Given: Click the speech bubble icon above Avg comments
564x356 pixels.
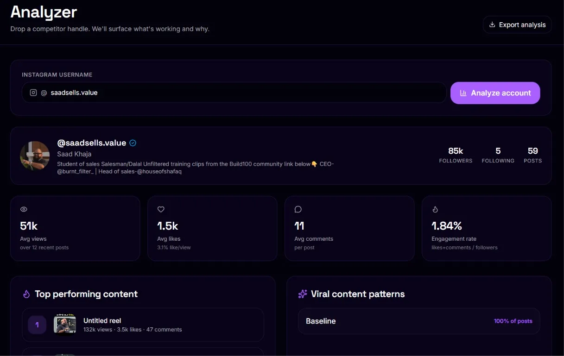Looking at the screenshot, I should pyautogui.click(x=298, y=209).
